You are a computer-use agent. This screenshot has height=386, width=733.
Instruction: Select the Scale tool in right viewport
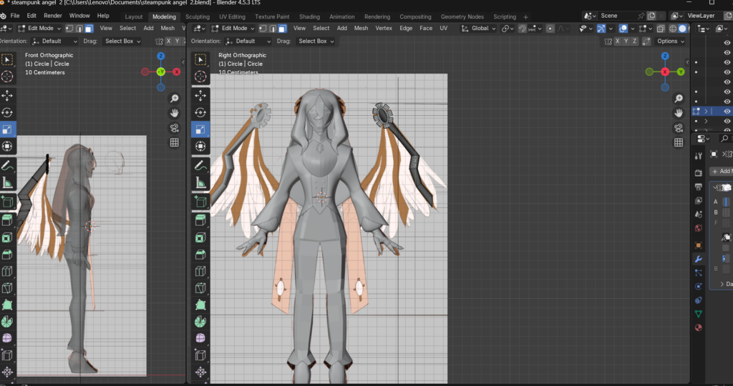[201, 129]
